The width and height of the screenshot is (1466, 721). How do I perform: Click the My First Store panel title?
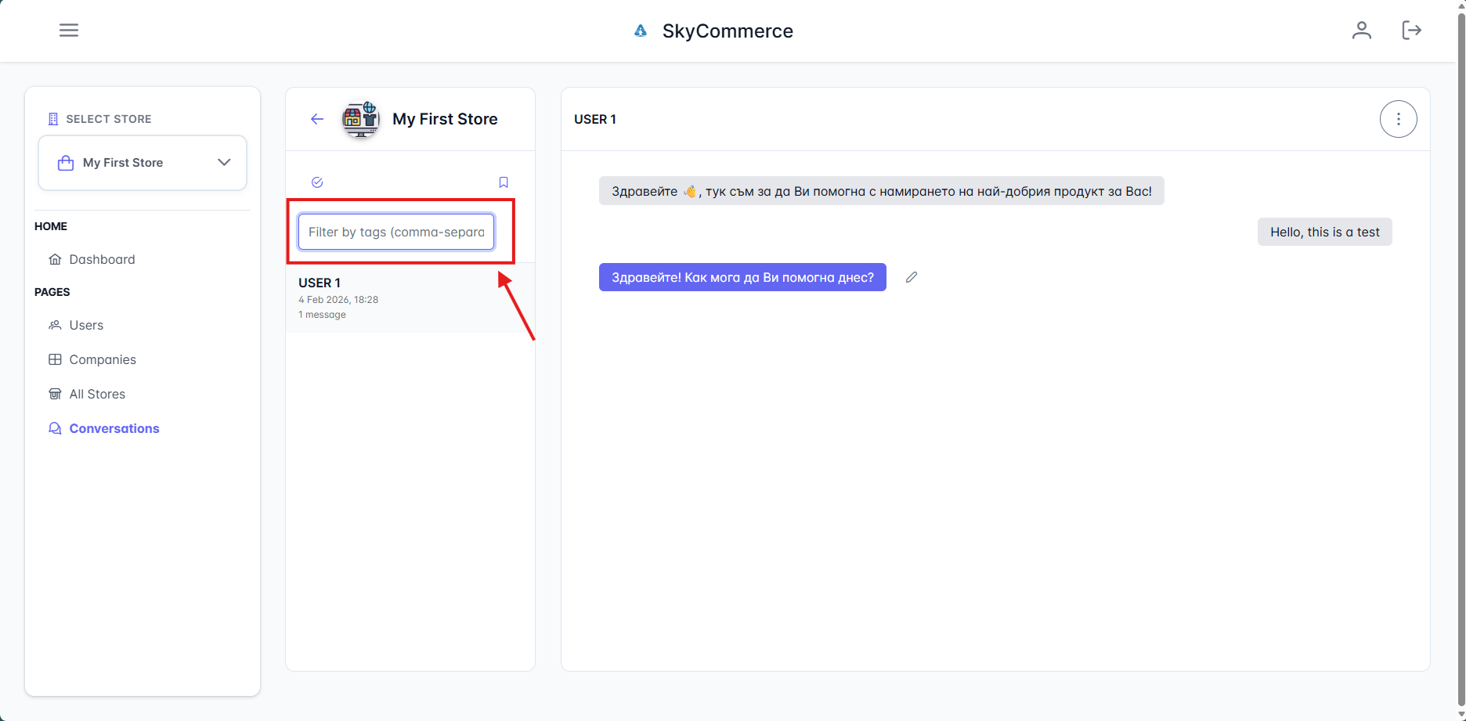tap(445, 119)
